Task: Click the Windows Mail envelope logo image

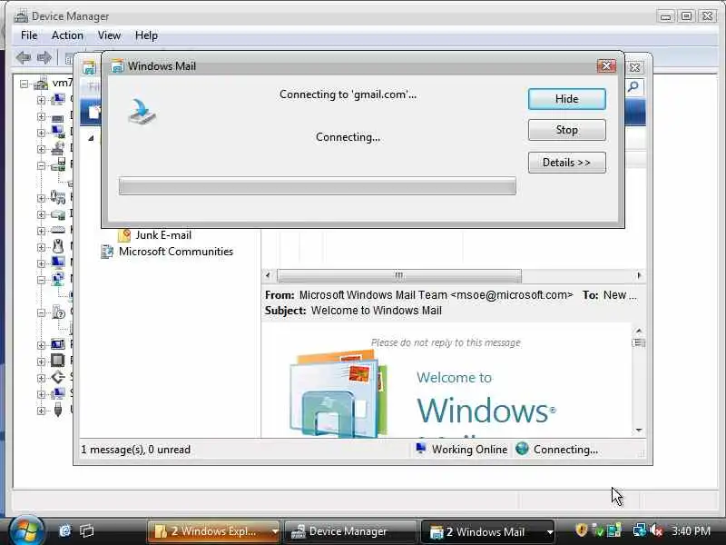Action: 338,393
